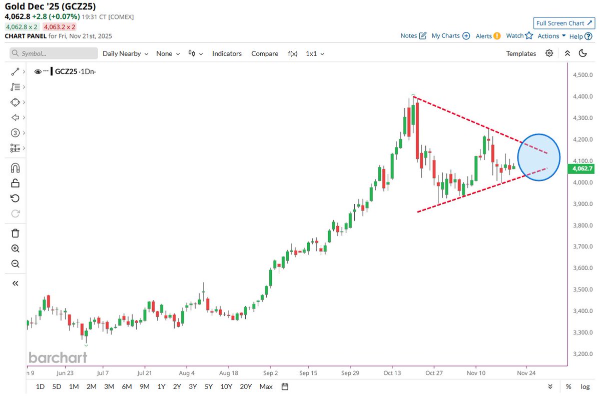The image size is (600, 398).
Task: Change the candlestick chart type dropdown
Action: click(195, 53)
